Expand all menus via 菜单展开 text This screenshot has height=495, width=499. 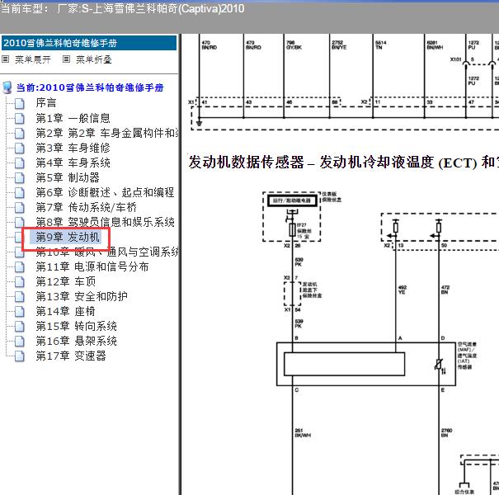tap(33, 59)
